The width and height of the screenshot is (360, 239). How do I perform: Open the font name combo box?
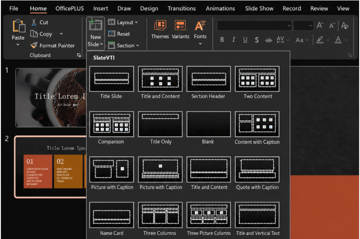pos(254,26)
